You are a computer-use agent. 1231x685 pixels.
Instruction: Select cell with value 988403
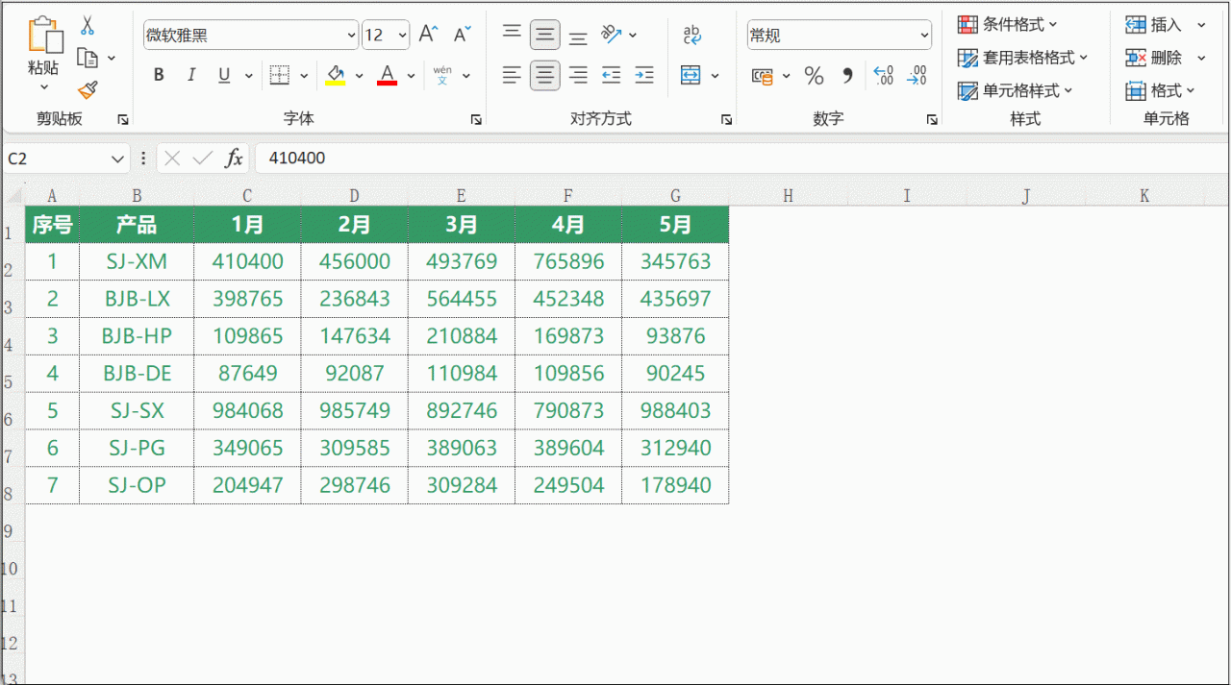[x=675, y=411]
